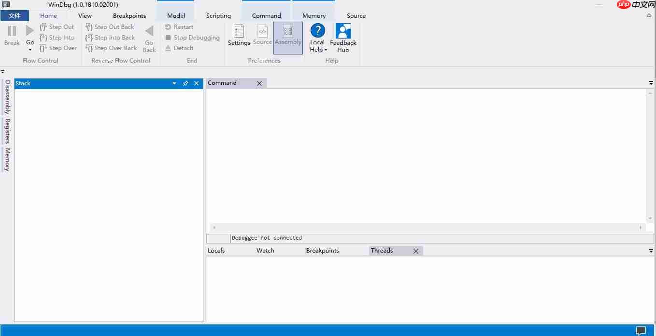Image resolution: width=656 pixels, height=336 pixels.
Task: Open the Stack panel dropdown menu
Action: point(174,83)
